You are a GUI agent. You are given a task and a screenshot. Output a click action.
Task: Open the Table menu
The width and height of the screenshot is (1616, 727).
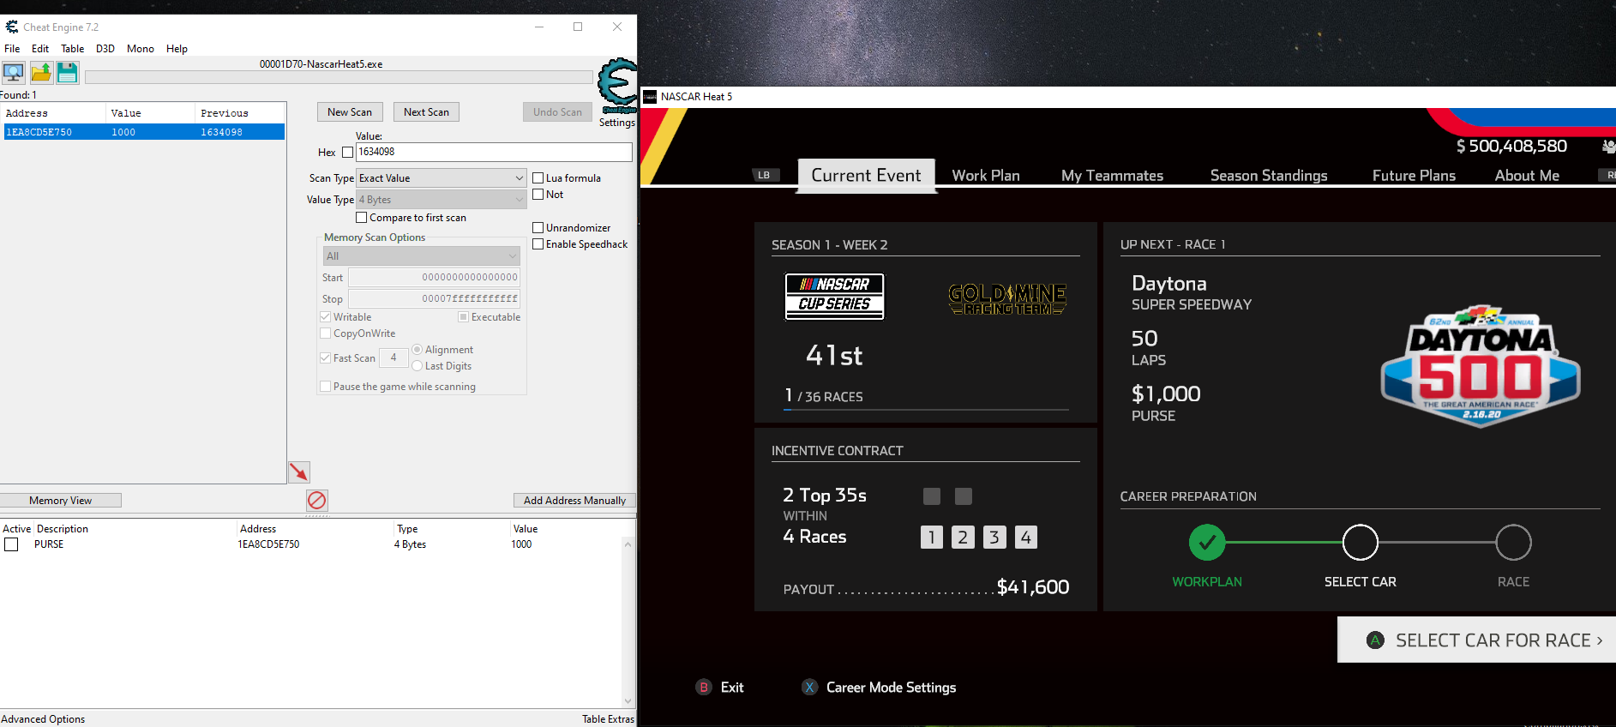tap(72, 49)
